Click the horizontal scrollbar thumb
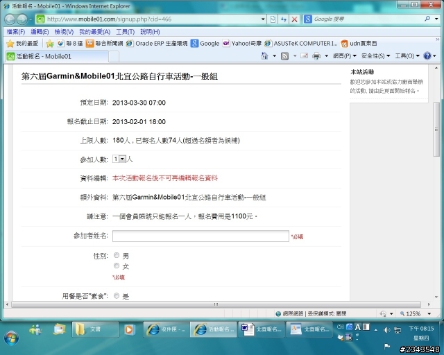The height and width of the screenshot is (355, 444). coord(216,304)
